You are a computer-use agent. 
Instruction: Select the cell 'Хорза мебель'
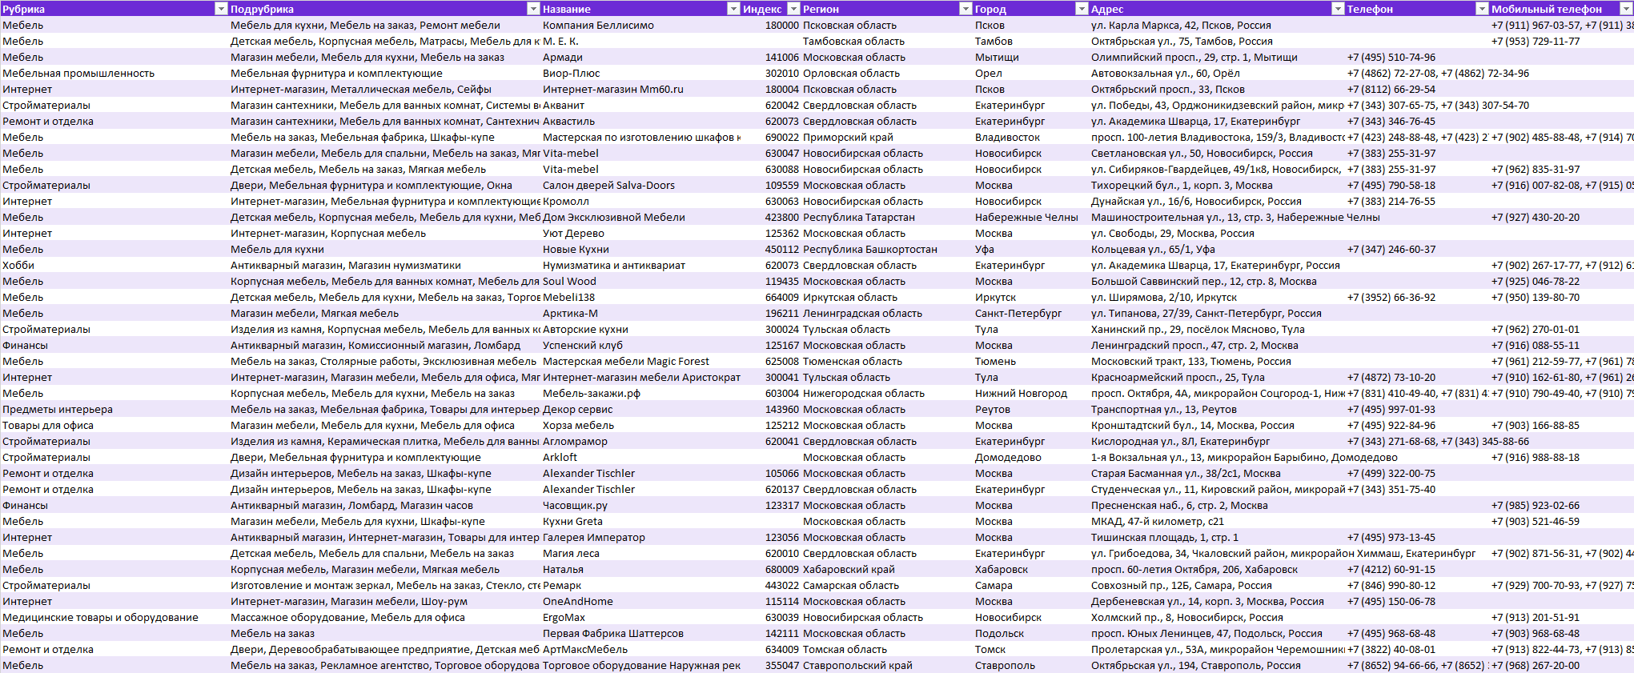[x=640, y=425]
